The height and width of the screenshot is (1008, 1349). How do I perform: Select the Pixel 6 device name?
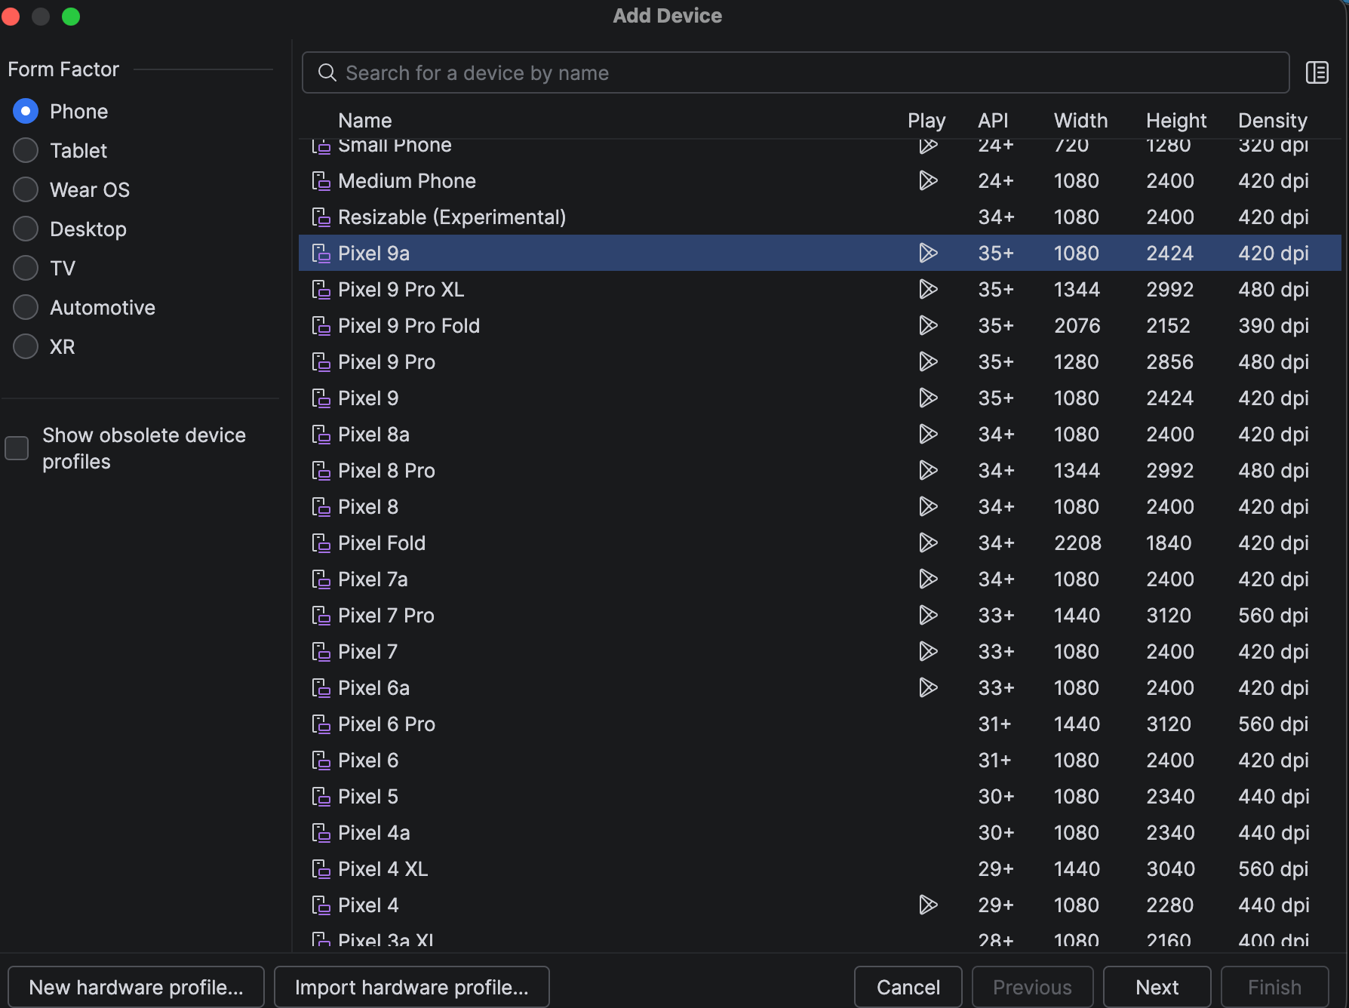click(x=368, y=761)
